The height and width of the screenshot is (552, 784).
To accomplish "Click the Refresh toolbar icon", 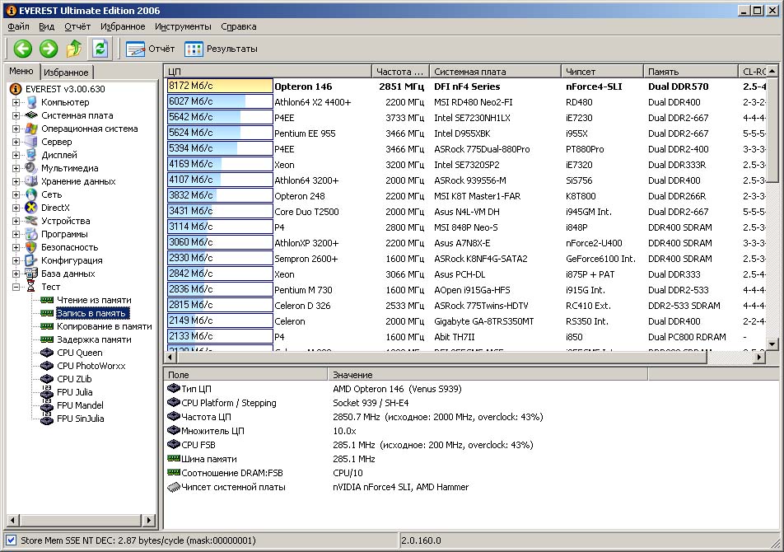I will tap(100, 49).
